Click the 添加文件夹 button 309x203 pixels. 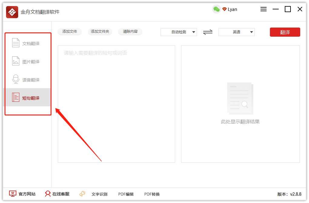point(100,32)
